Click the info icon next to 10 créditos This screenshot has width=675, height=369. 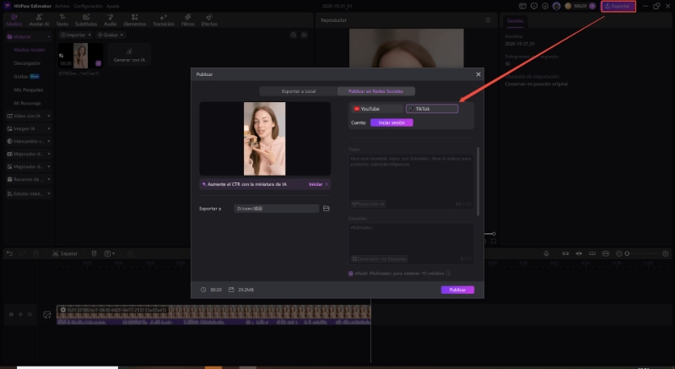point(448,274)
